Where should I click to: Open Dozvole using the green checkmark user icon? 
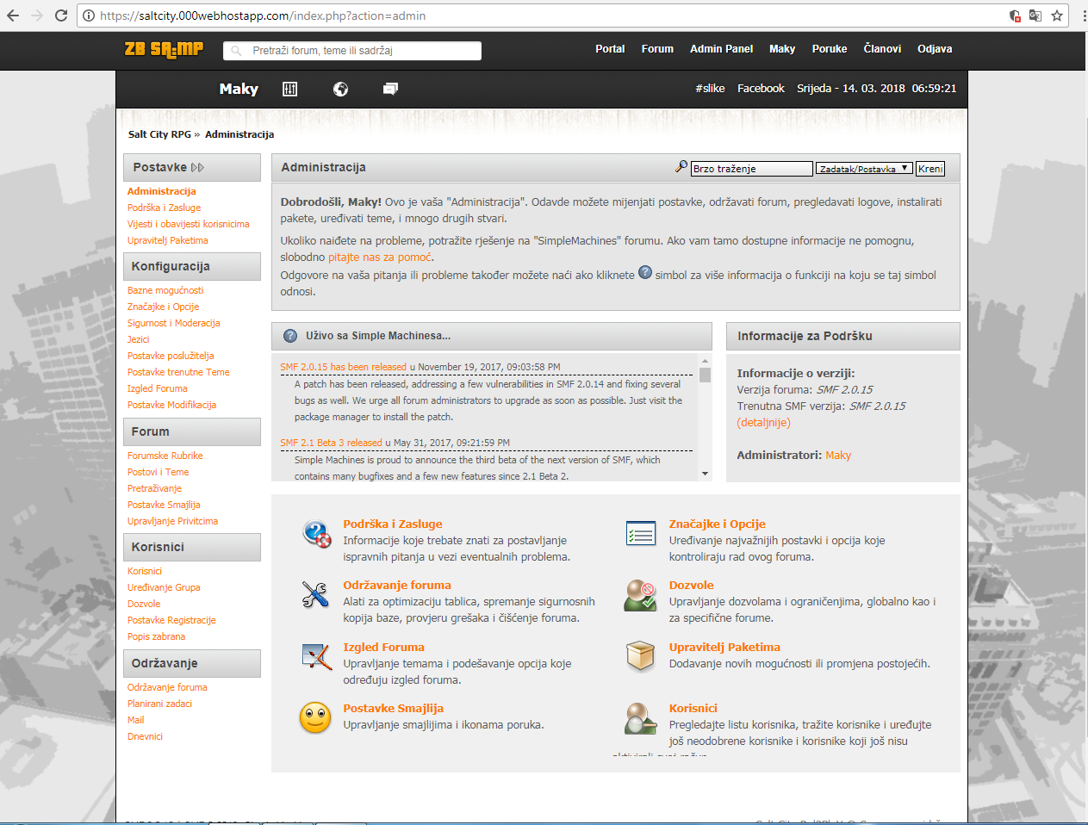640,594
